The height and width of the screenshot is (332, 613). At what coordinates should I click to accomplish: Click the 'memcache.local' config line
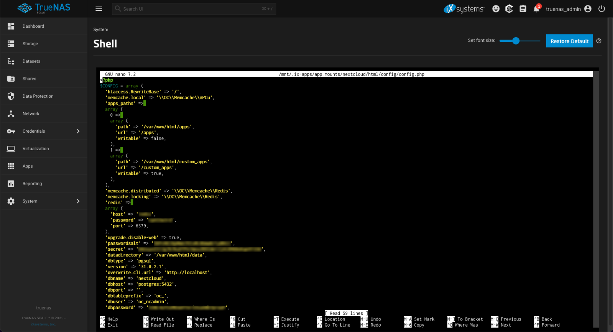[x=160, y=98]
